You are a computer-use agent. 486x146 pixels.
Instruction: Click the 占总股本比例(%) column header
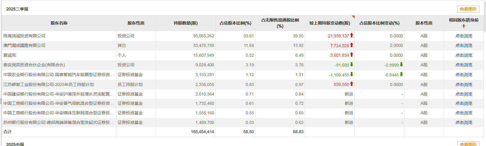[235, 23]
